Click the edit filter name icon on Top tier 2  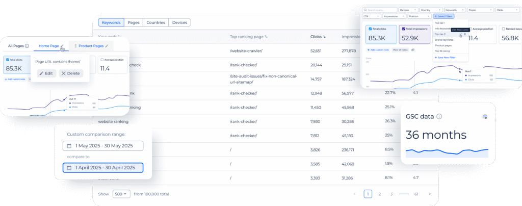460,35
